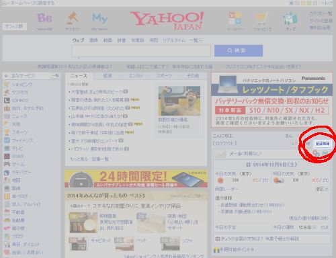Open テレビ in the services sidebar

(x=17, y=148)
